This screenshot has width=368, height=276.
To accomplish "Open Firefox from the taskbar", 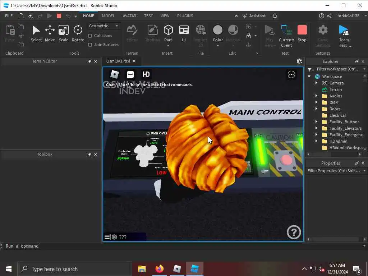I will click(x=159, y=269).
